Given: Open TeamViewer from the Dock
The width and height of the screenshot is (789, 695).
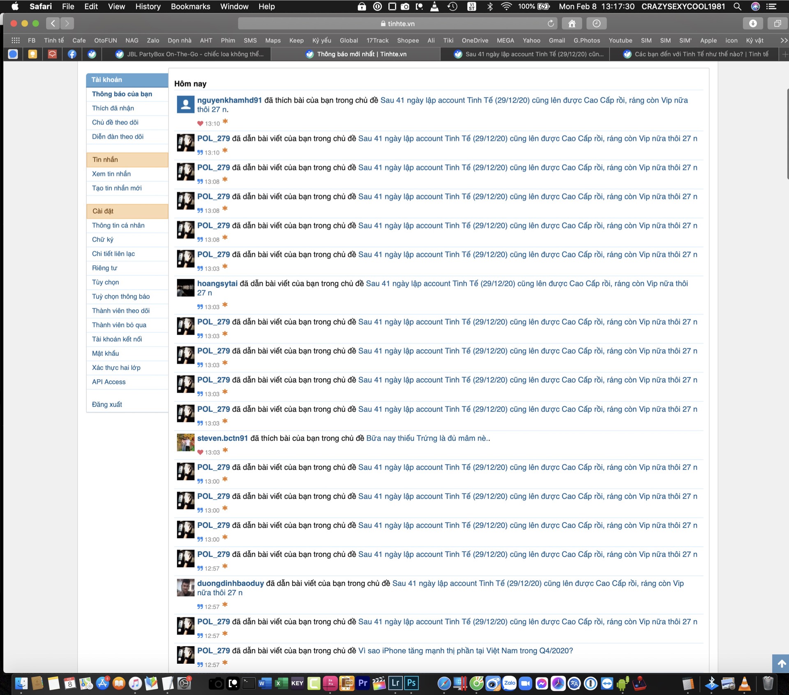Looking at the screenshot, I should coord(607,683).
